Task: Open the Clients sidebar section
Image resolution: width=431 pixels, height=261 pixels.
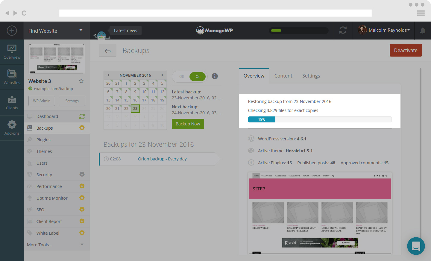Action: point(12,103)
